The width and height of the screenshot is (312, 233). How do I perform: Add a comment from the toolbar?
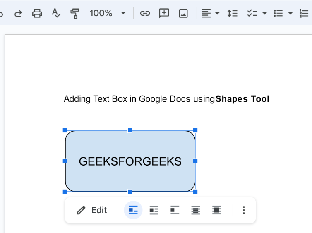click(164, 13)
